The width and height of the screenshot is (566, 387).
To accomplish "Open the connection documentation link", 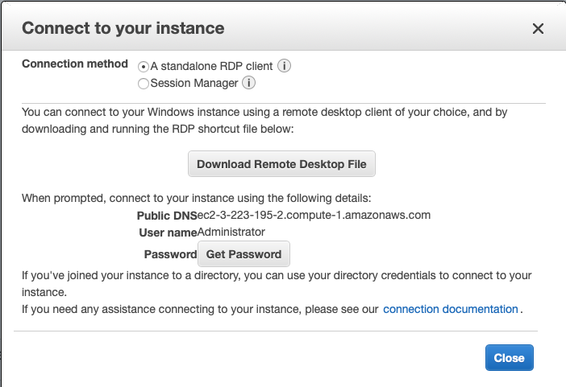I will [450, 309].
